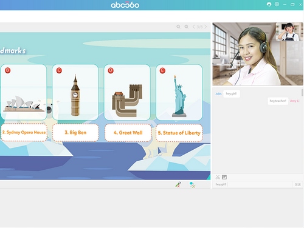Viewport: 304px width, 228px height.
Task: Toggle the muted microphone icon
Action: point(178,184)
